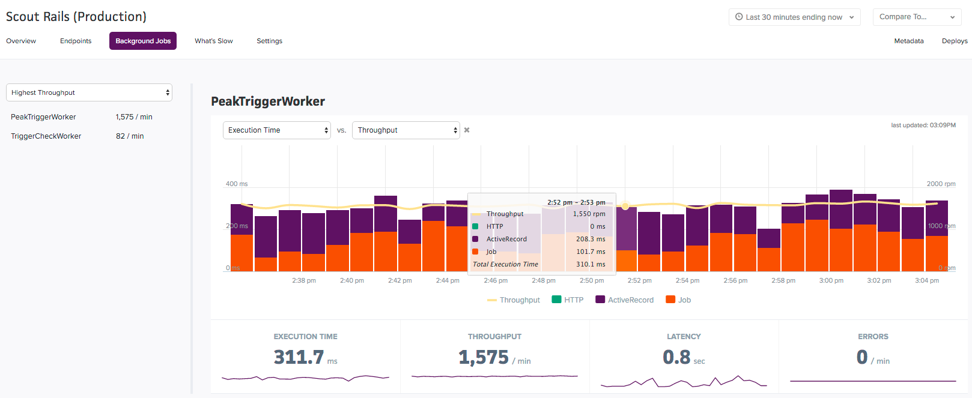The image size is (972, 398).
Task: Click the "2:58 pm" x-axis label
Action: pos(783,280)
